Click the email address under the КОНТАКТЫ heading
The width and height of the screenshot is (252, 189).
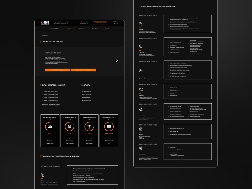86,97
